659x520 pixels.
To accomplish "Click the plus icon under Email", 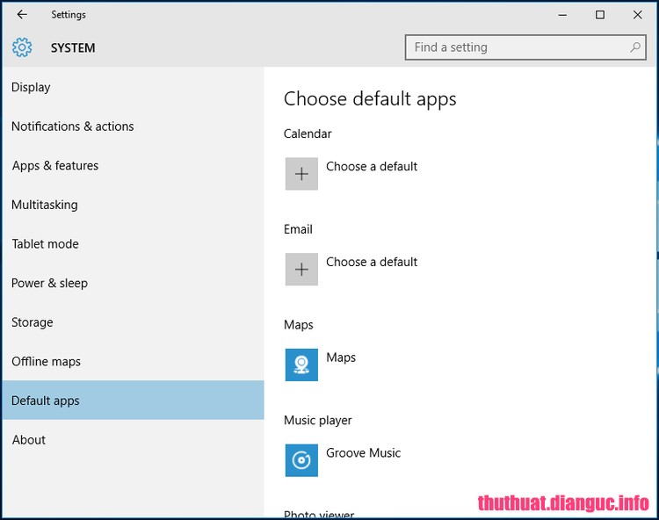I will click(x=301, y=270).
